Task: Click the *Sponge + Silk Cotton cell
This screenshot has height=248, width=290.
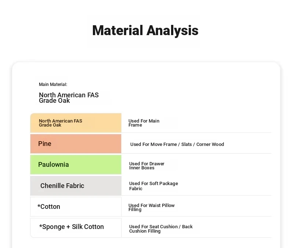Action: coord(76,228)
